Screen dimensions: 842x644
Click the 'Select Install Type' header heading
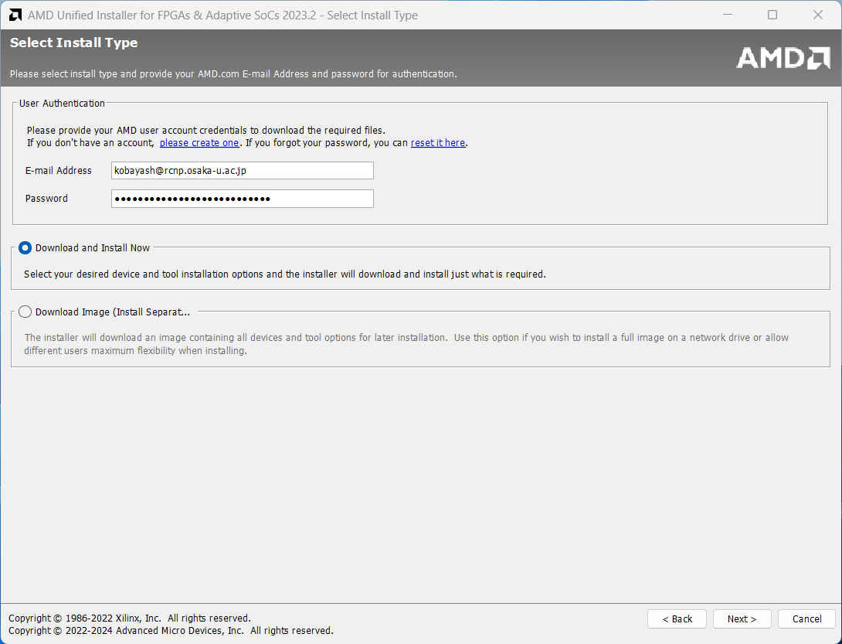click(73, 43)
